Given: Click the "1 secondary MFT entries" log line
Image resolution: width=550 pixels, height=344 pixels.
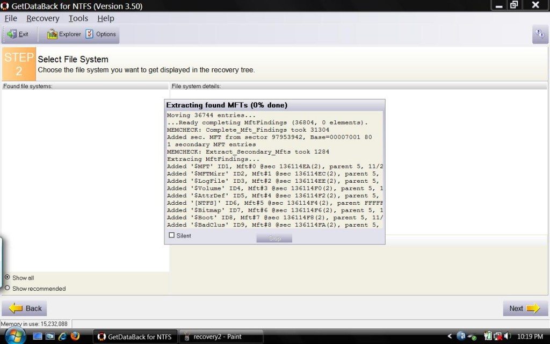Looking at the screenshot, I should pyautogui.click(x=211, y=144).
